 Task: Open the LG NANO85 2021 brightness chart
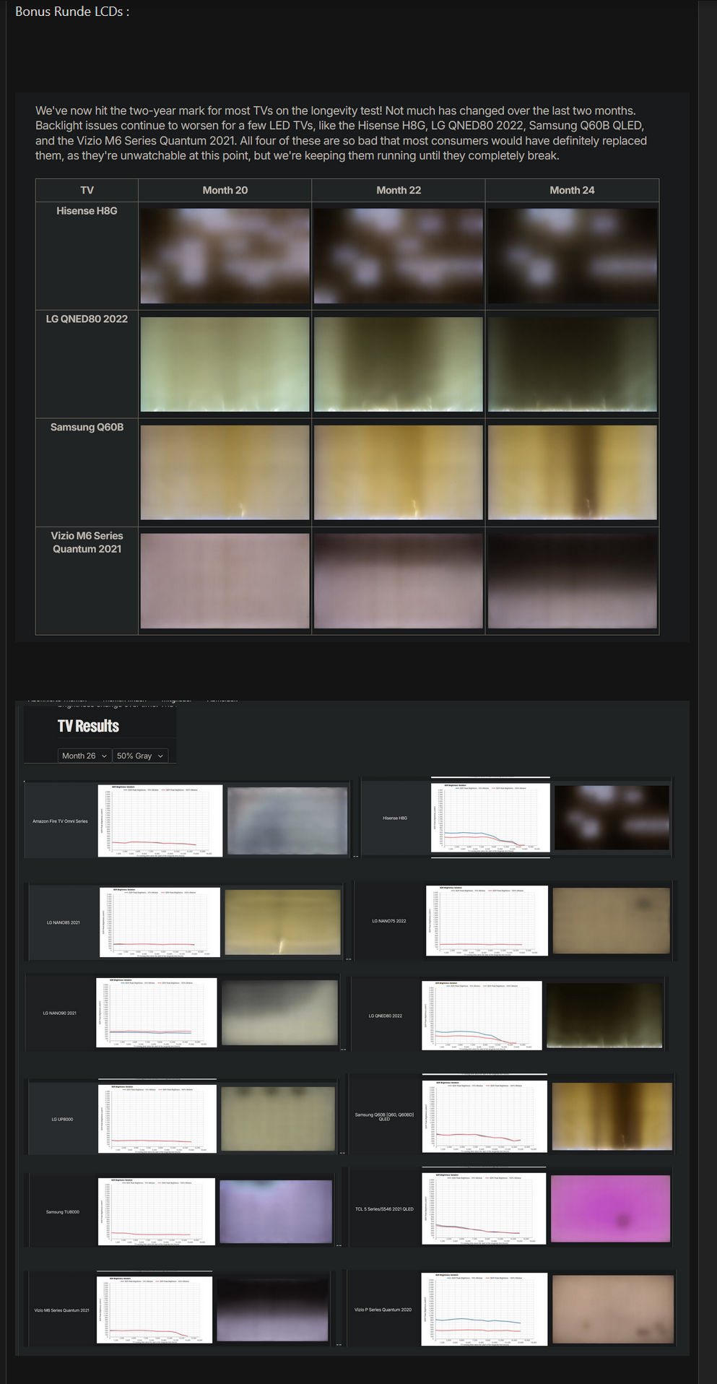click(x=160, y=922)
